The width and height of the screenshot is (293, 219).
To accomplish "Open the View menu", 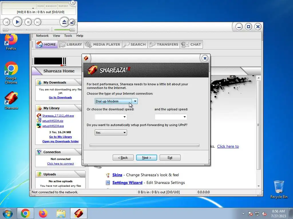I will (x=56, y=36).
